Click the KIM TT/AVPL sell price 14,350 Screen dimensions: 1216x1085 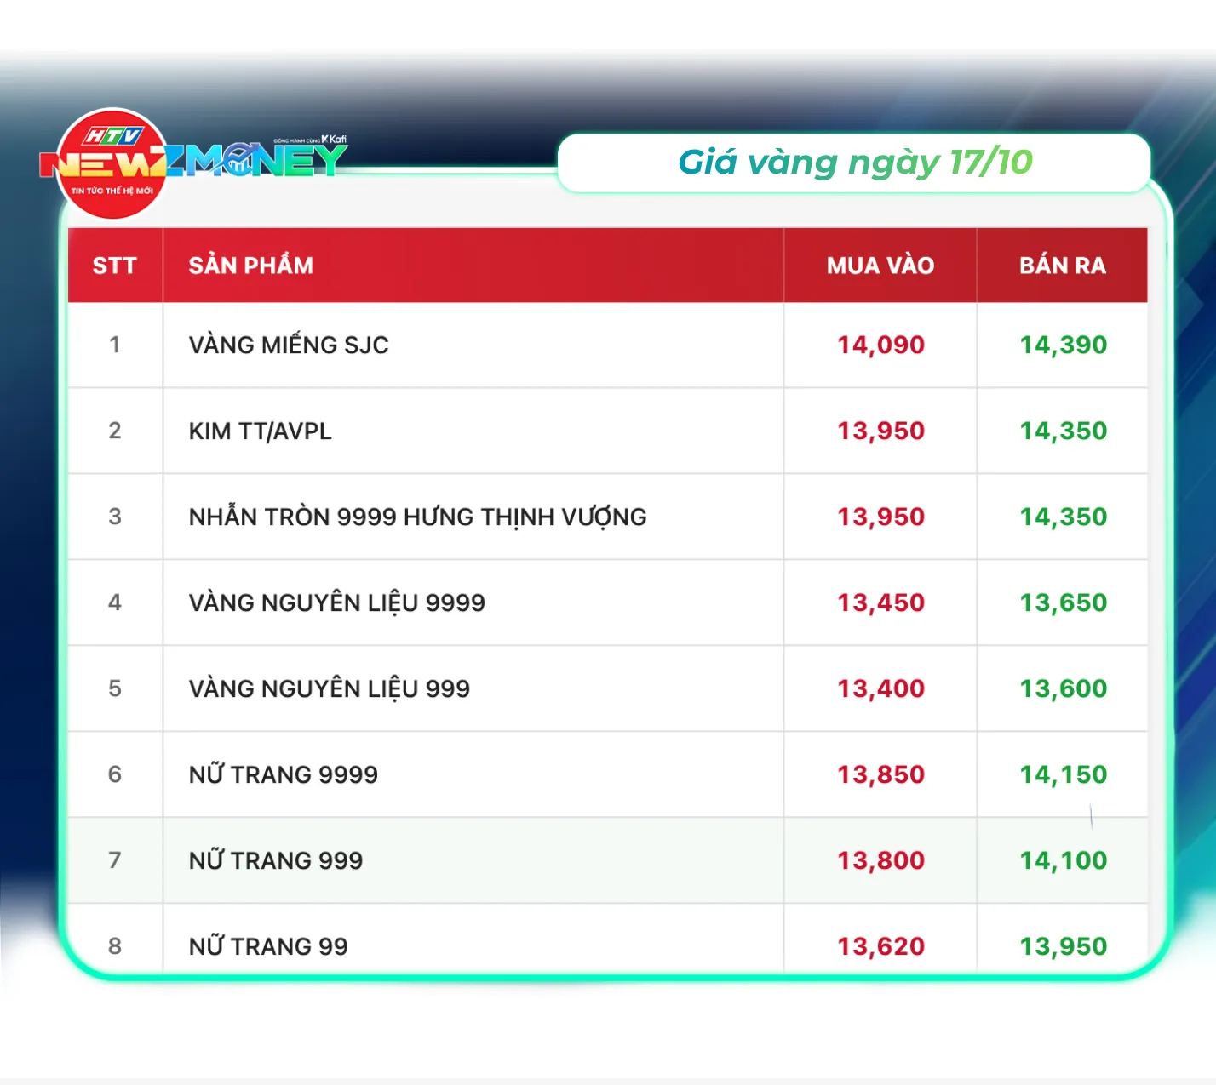point(1064,431)
